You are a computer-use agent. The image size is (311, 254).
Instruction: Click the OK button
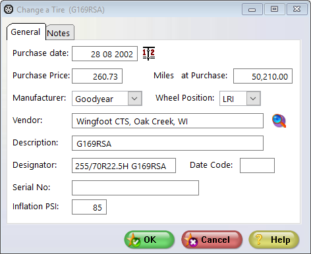pyautogui.click(x=150, y=240)
